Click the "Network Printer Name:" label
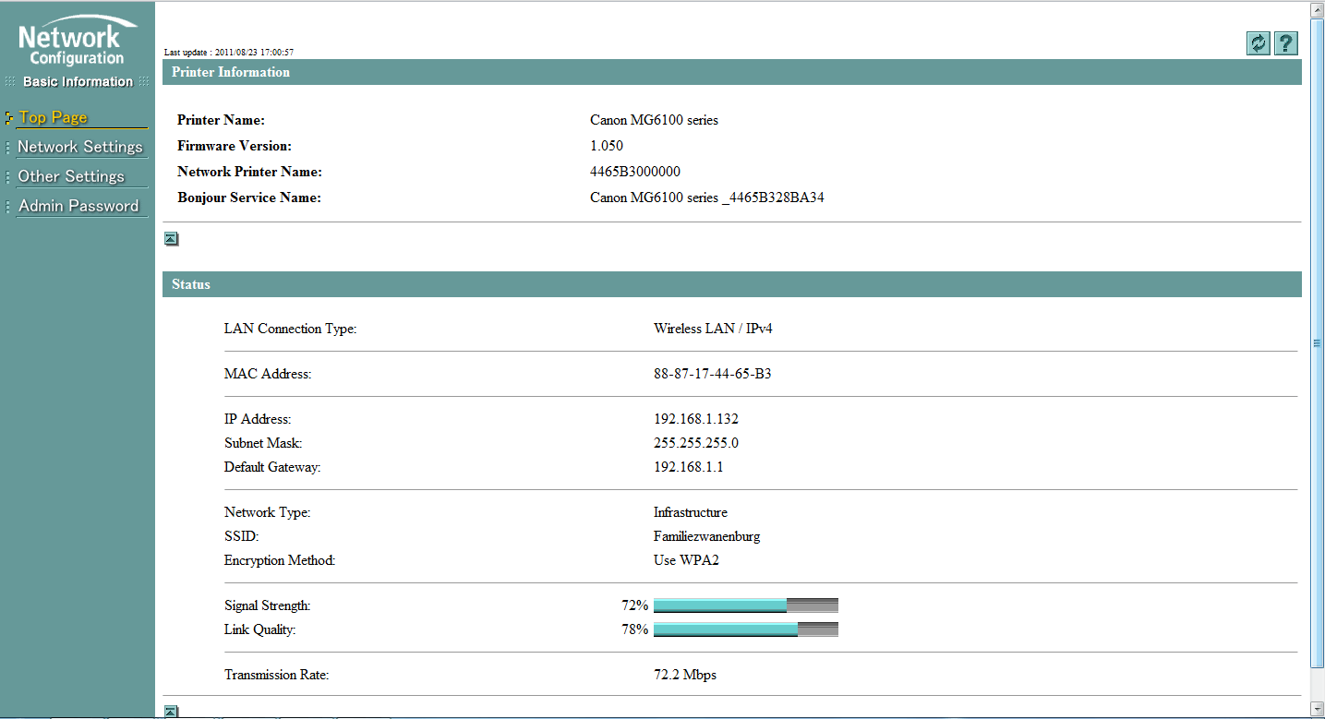Screen dimensions: 1325x719 [x=249, y=172]
